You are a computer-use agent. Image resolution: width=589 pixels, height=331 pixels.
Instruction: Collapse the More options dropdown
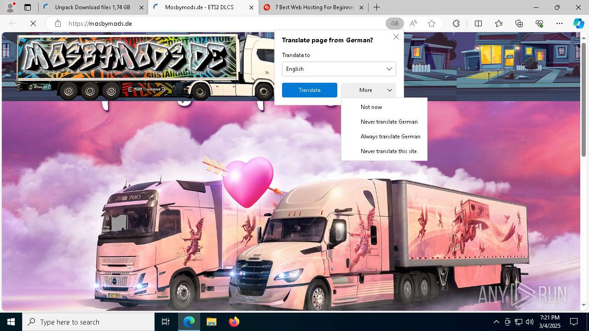click(369, 90)
